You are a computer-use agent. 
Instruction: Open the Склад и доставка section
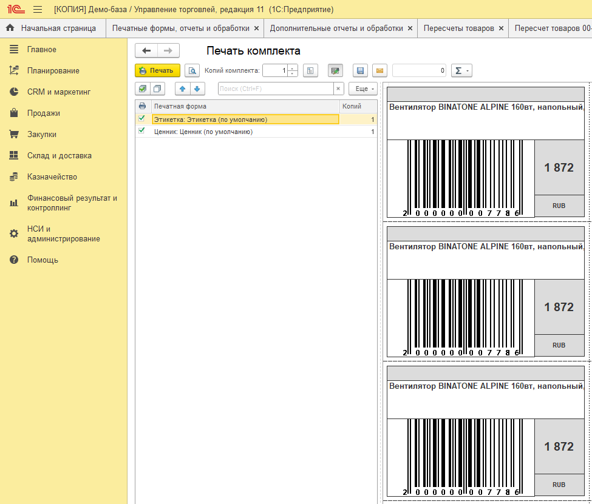coord(63,155)
